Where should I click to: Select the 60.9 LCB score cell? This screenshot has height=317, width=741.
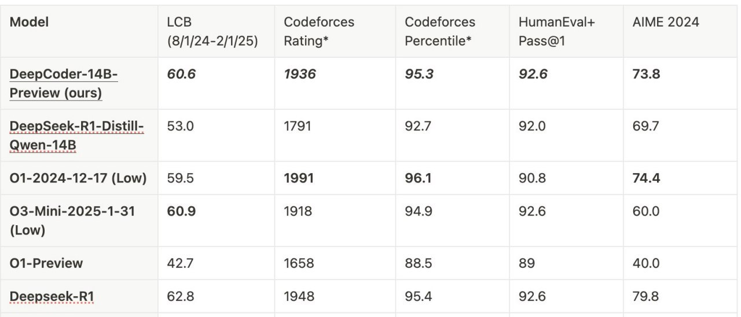pyautogui.click(x=181, y=211)
